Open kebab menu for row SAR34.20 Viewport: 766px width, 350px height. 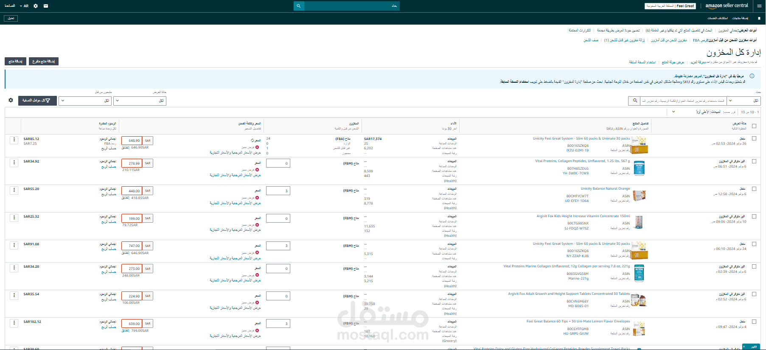coord(14,268)
